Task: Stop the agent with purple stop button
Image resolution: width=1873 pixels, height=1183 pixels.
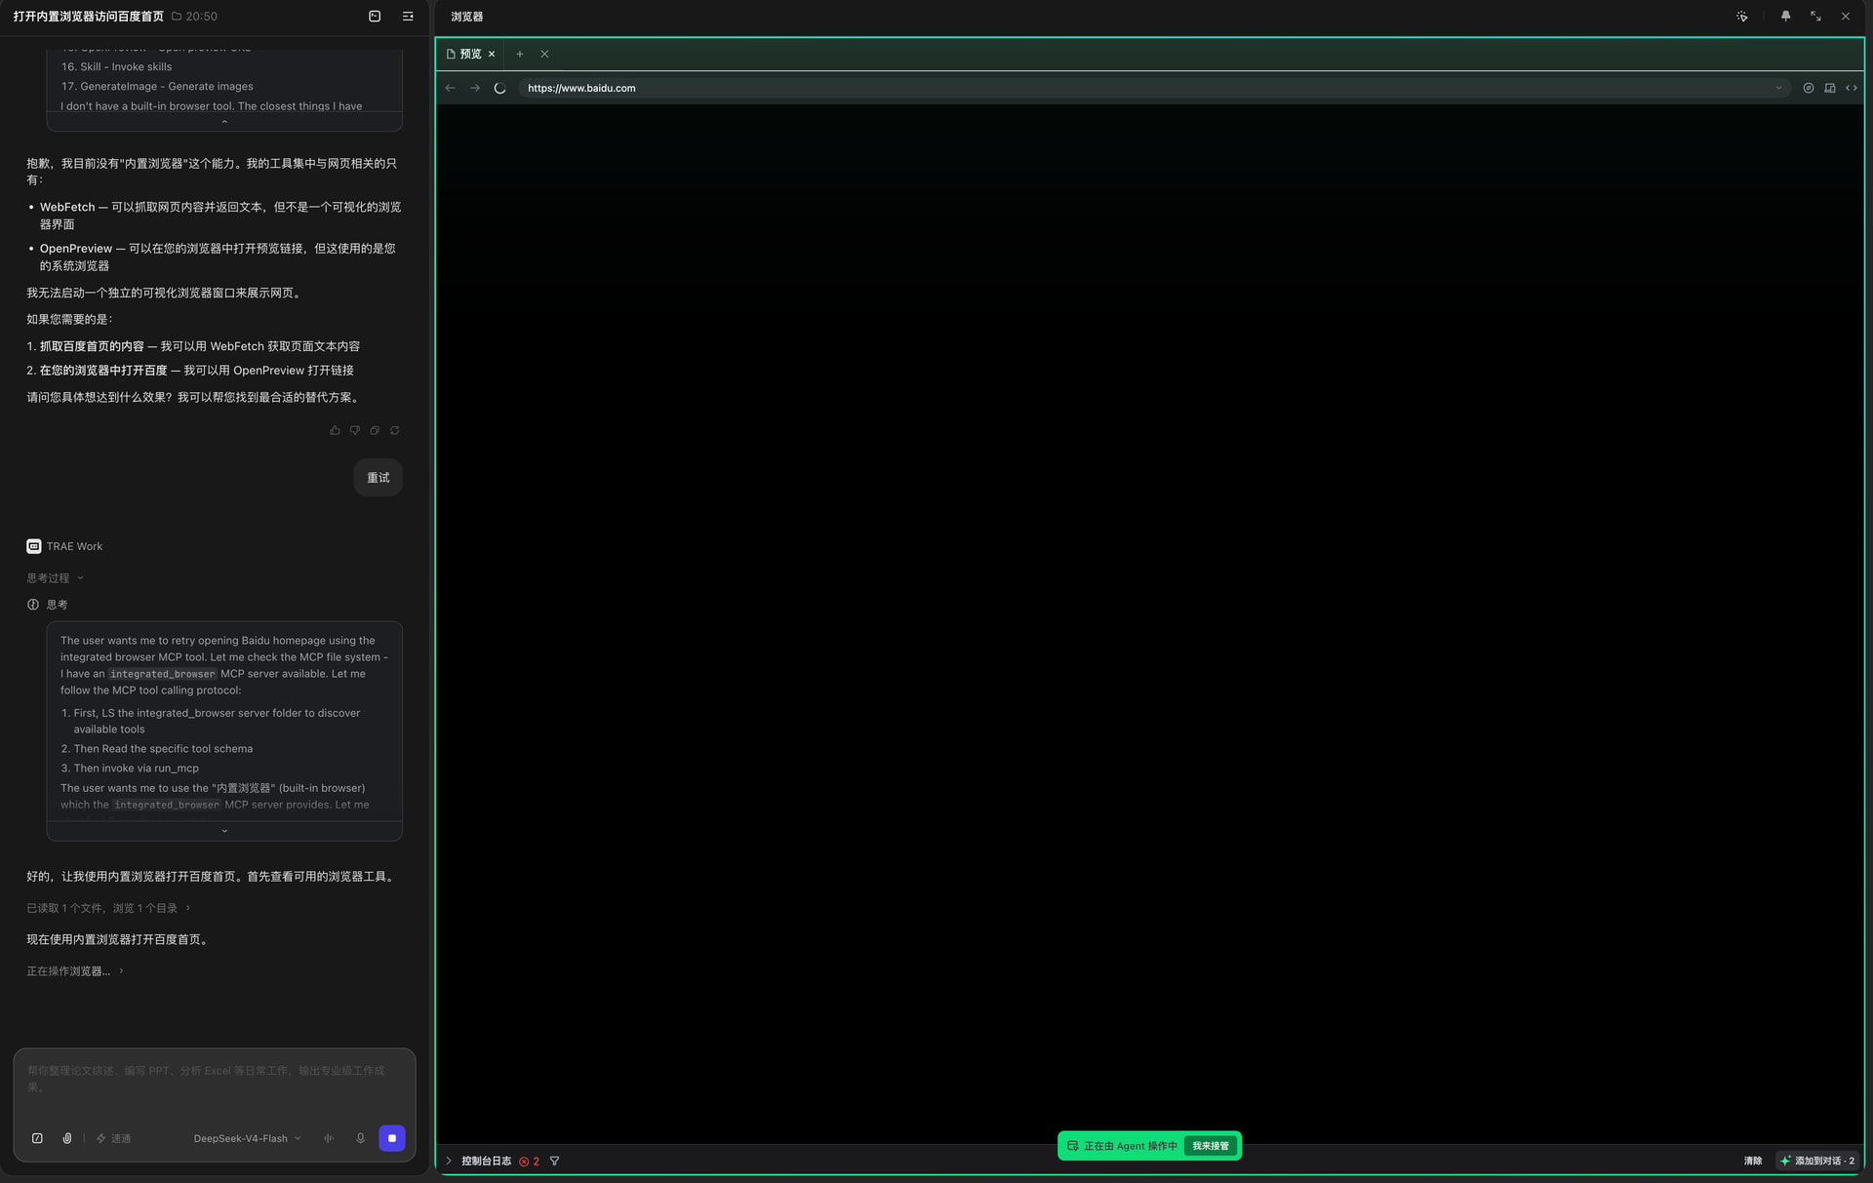Action: [x=392, y=1138]
